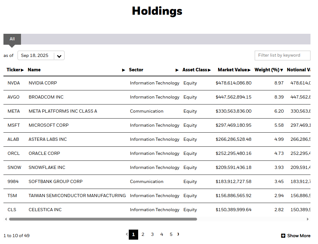Click the 1 to 10 of 49 text
This screenshot has height=244, width=318.
coord(16,236)
